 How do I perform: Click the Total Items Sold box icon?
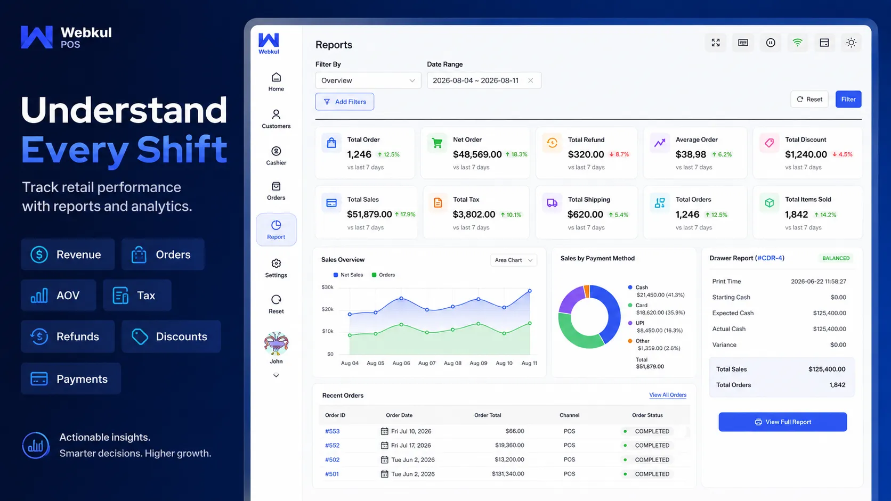pos(769,203)
